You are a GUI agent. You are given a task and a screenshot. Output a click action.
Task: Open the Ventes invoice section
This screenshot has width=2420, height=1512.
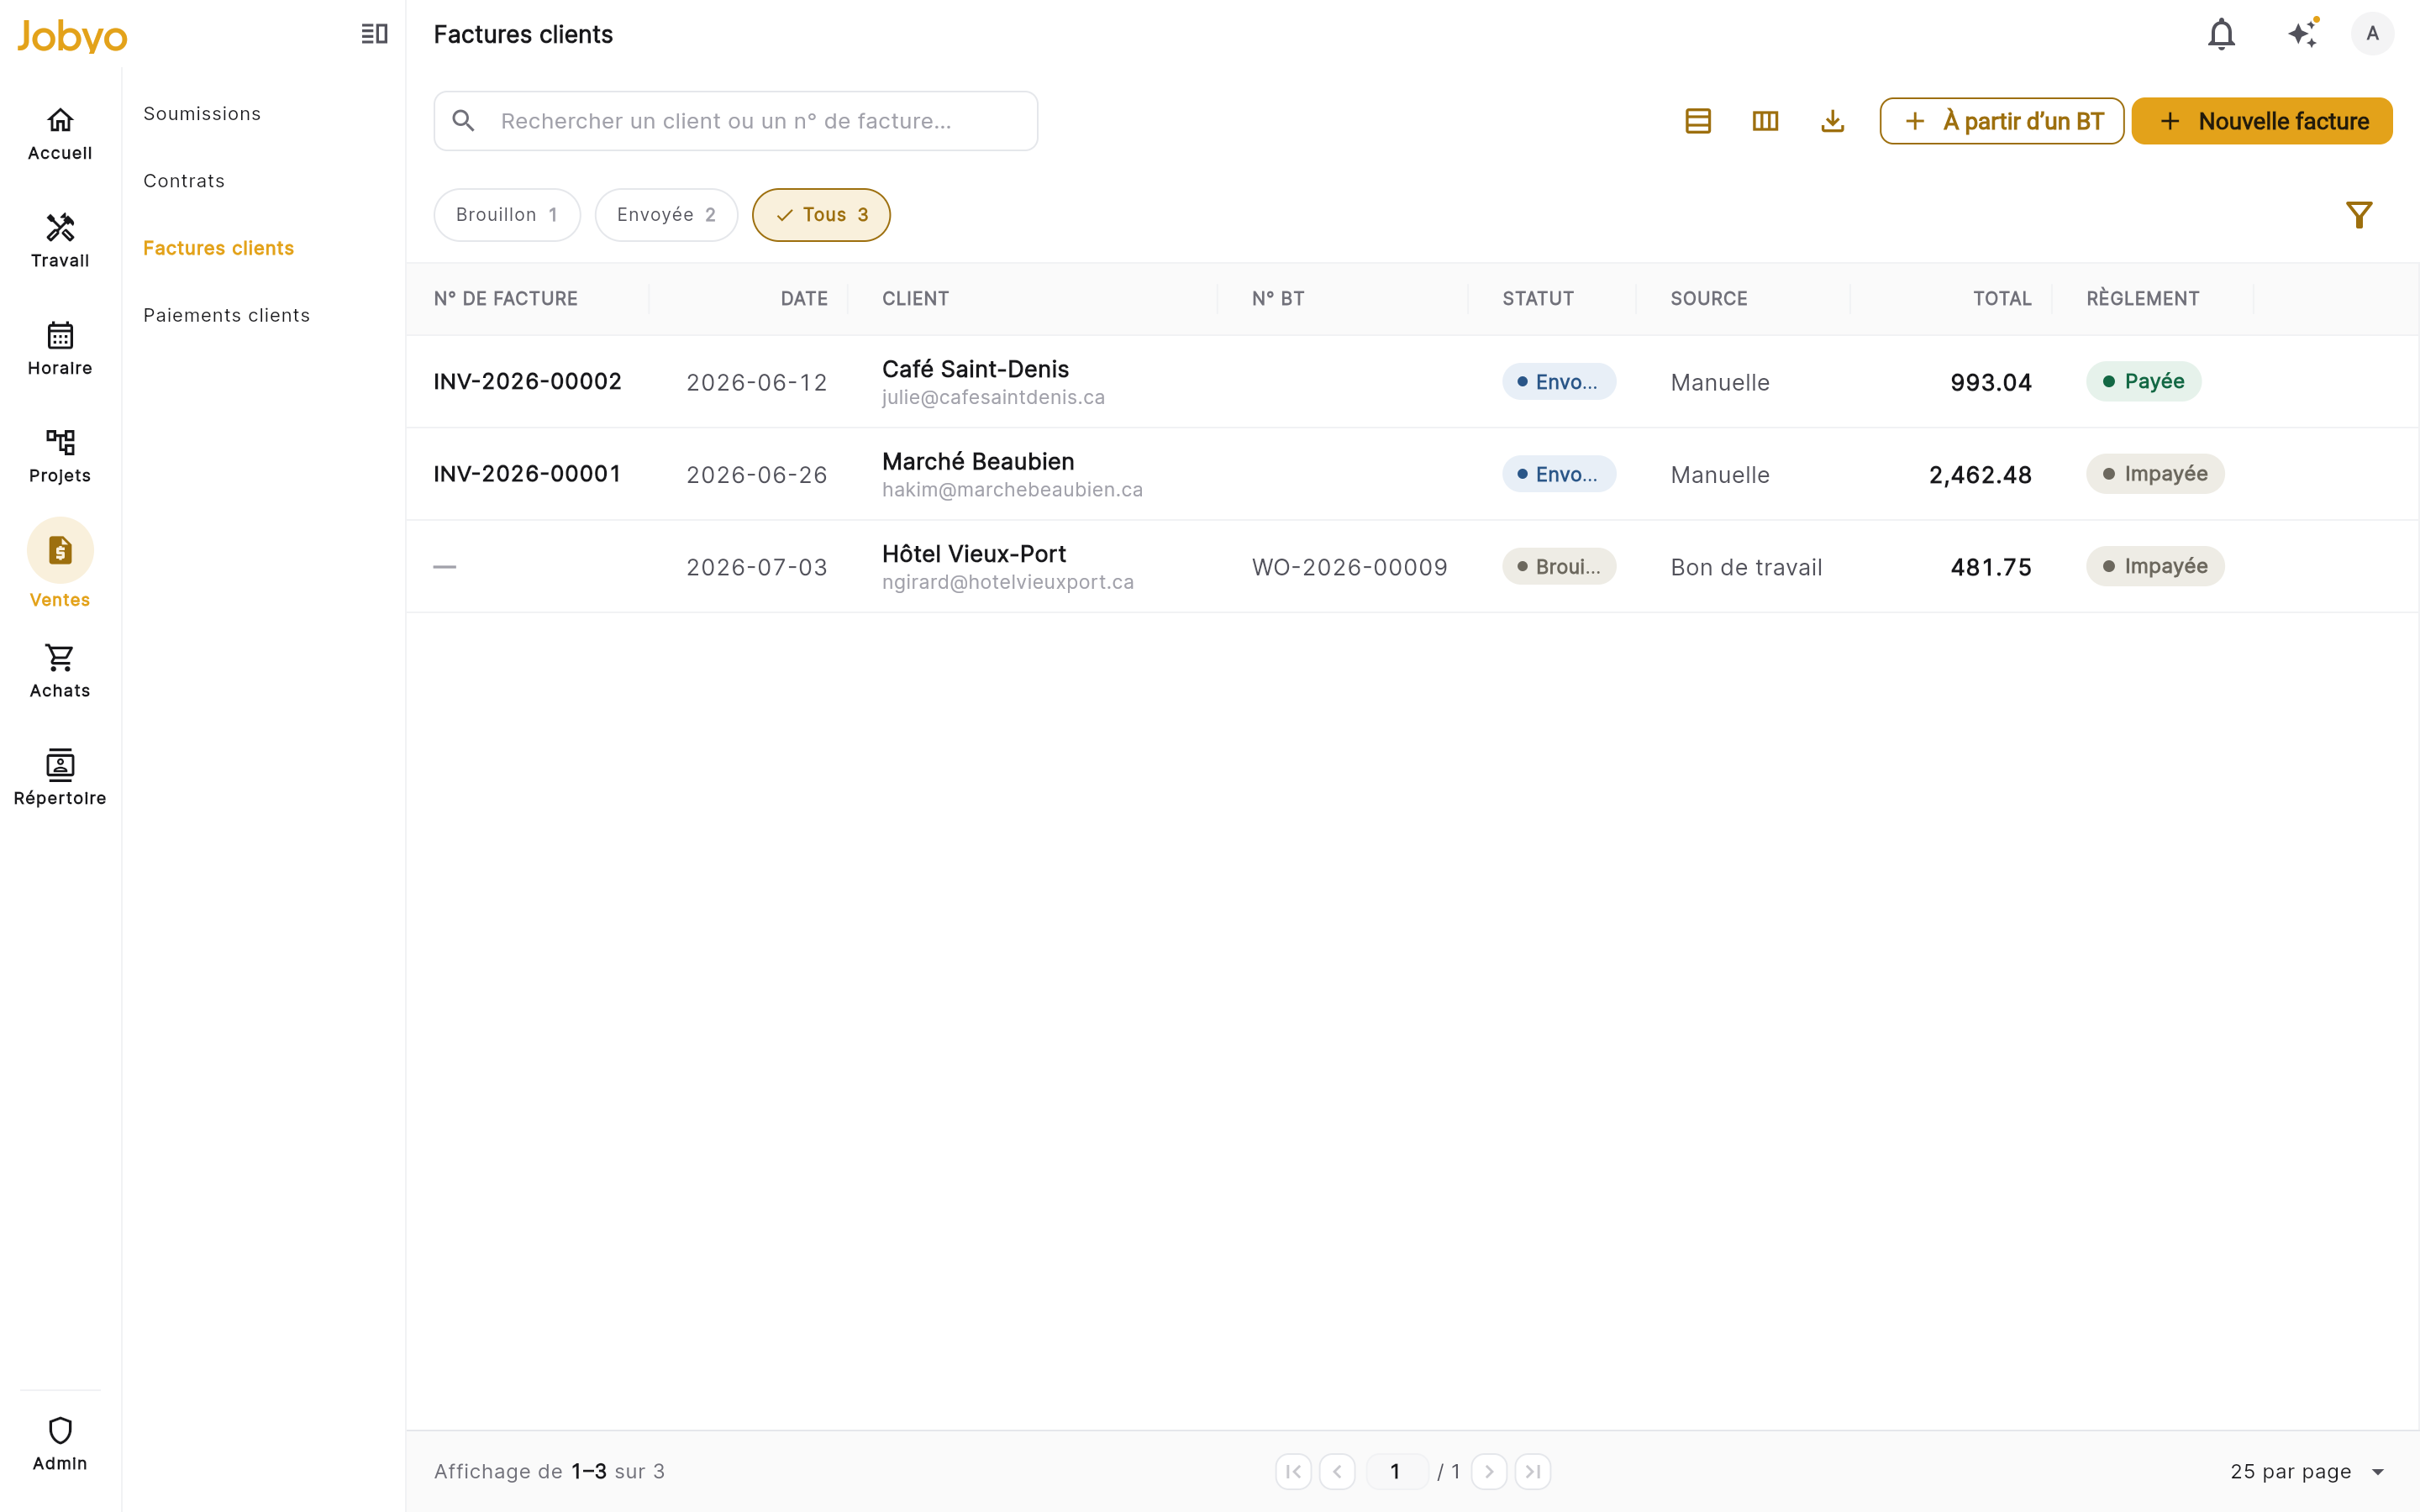pos(60,564)
